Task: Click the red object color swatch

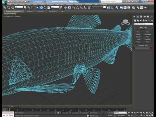Action: tap(151, 48)
